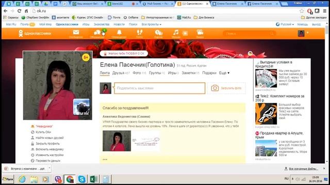This screenshot has height=185, width=330.
Task: Reload the page in browser
Action: [19, 11]
